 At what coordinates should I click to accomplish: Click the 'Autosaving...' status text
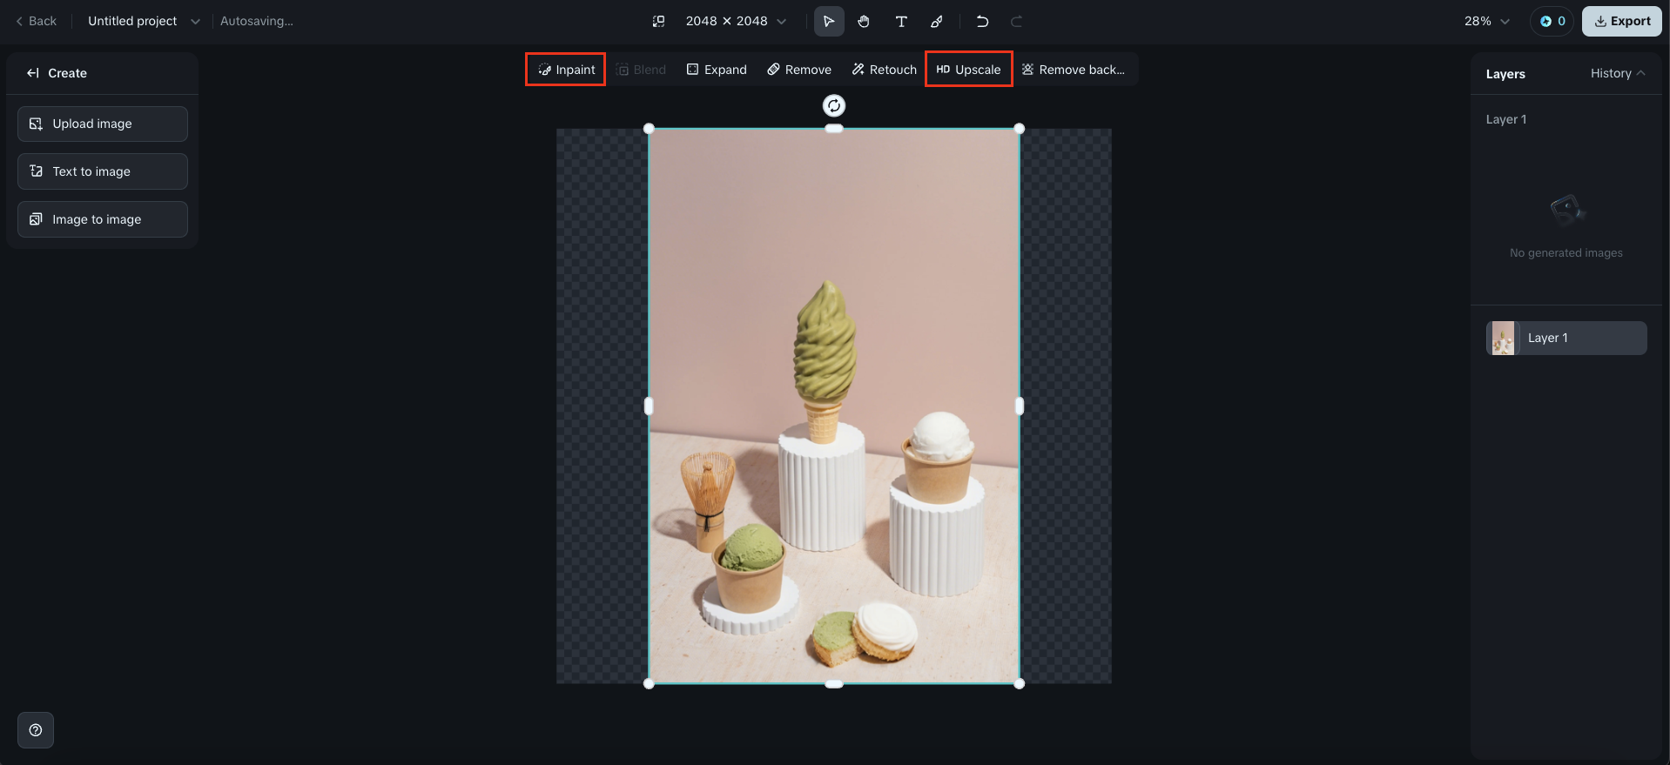(257, 21)
